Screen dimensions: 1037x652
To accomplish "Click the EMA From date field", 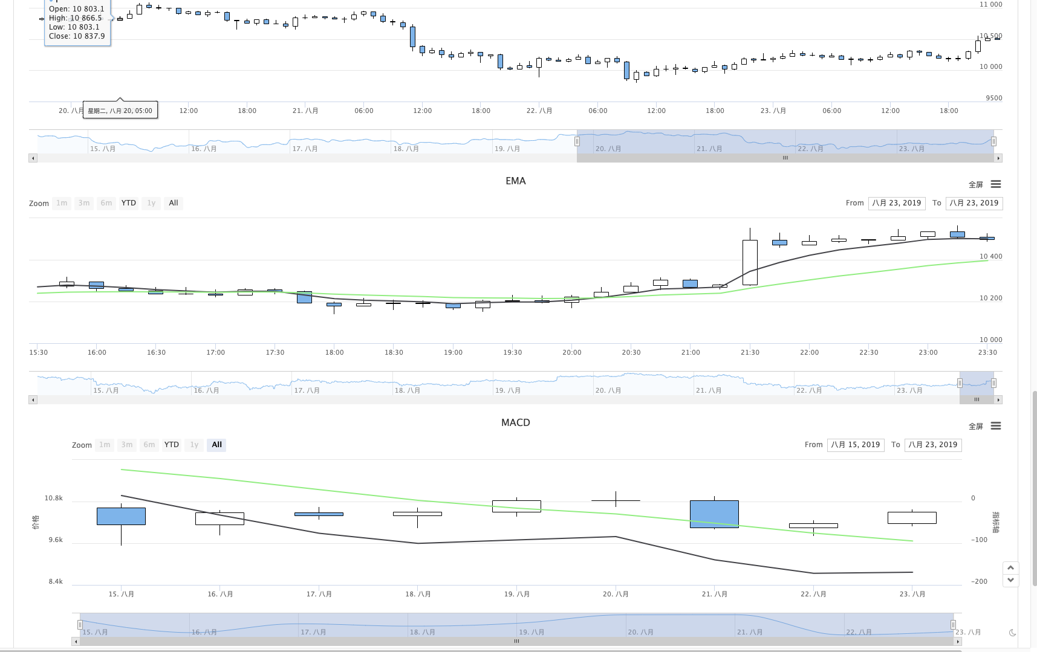I will (x=897, y=203).
